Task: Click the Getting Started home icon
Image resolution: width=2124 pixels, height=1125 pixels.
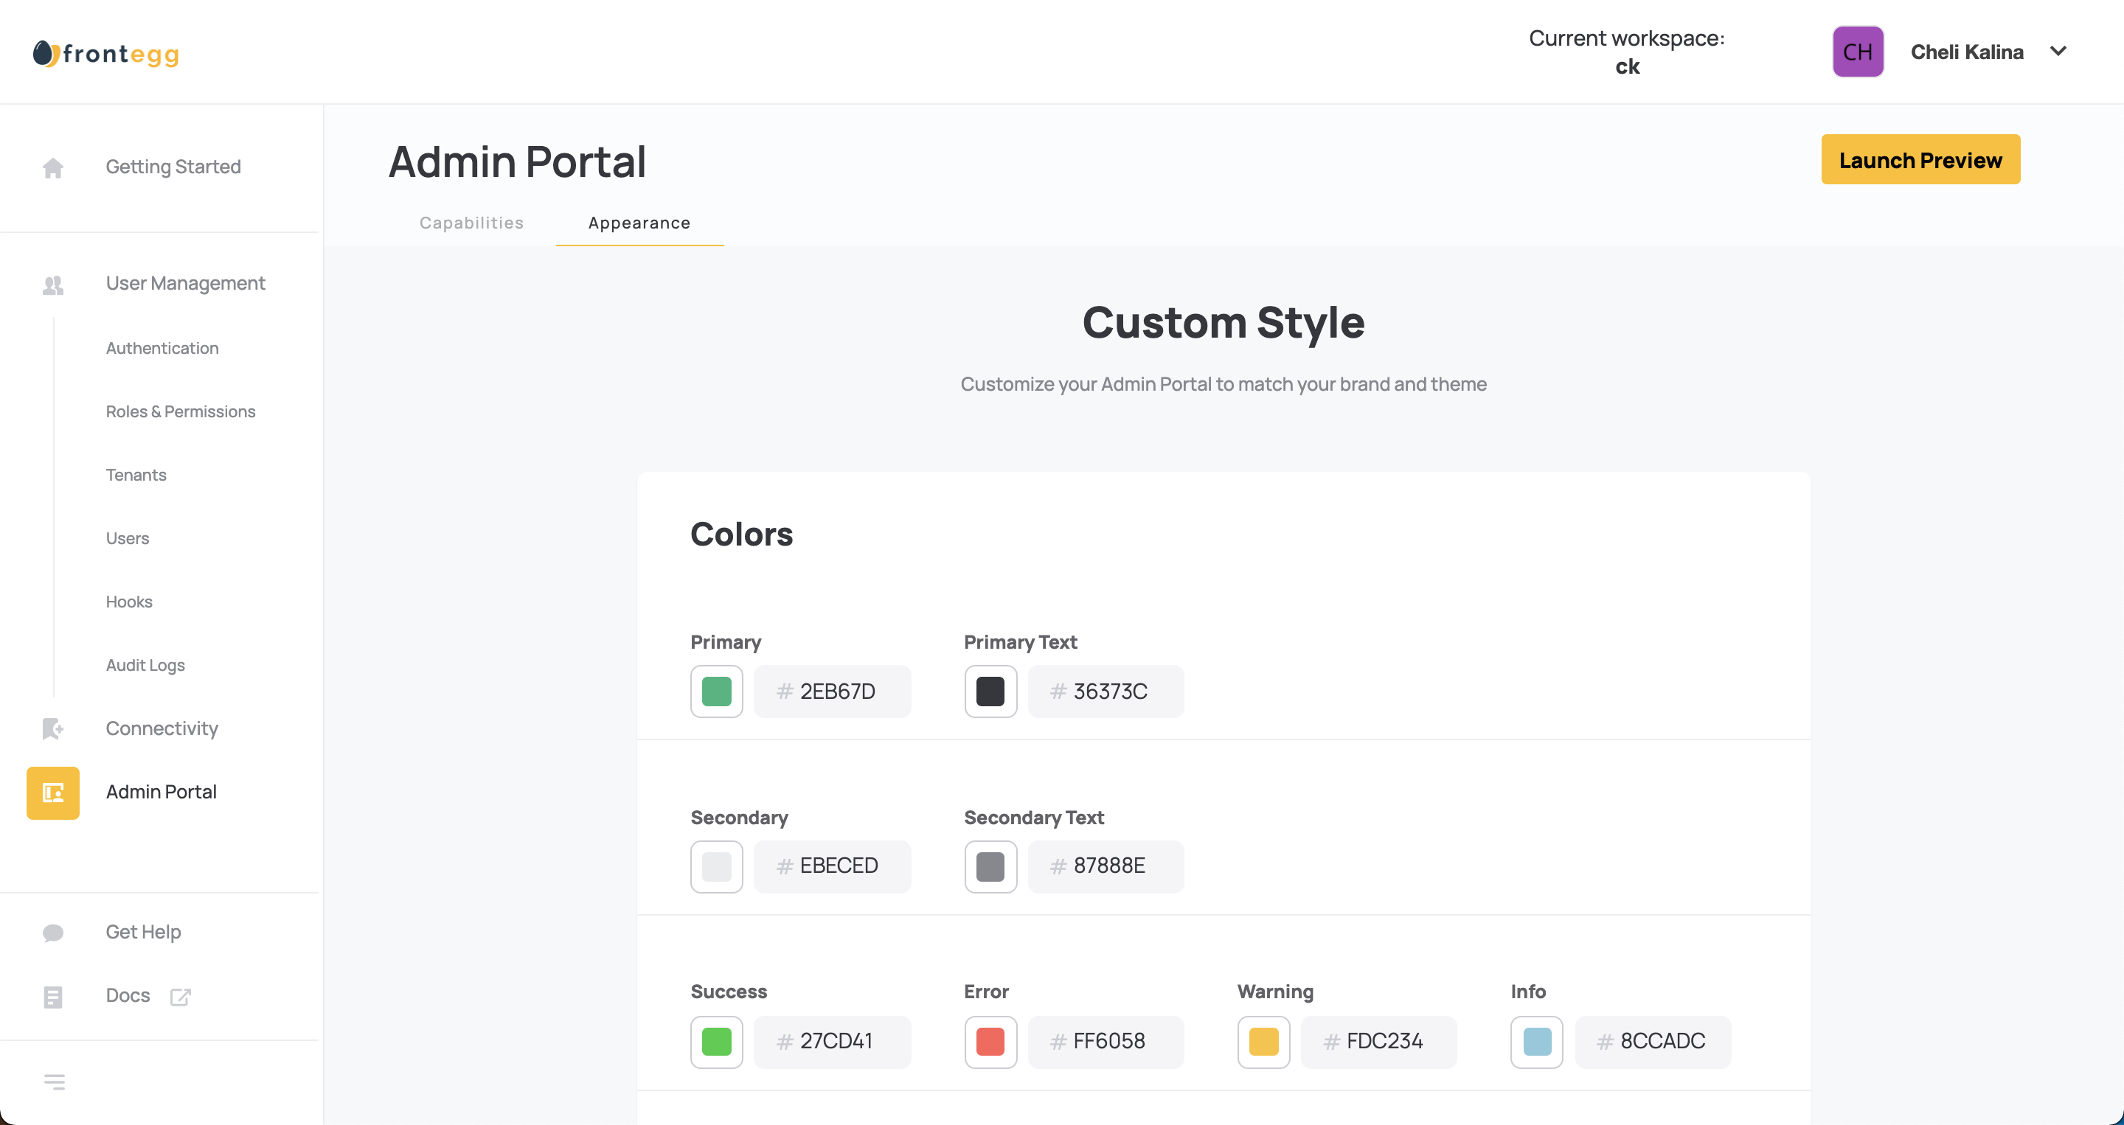Action: point(53,168)
